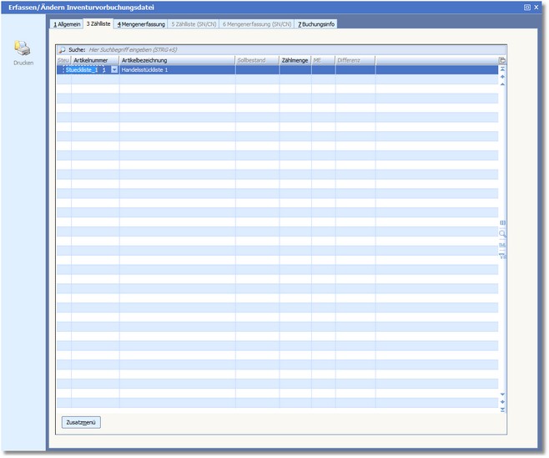Click the Zusatzmenü button

(81, 423)
